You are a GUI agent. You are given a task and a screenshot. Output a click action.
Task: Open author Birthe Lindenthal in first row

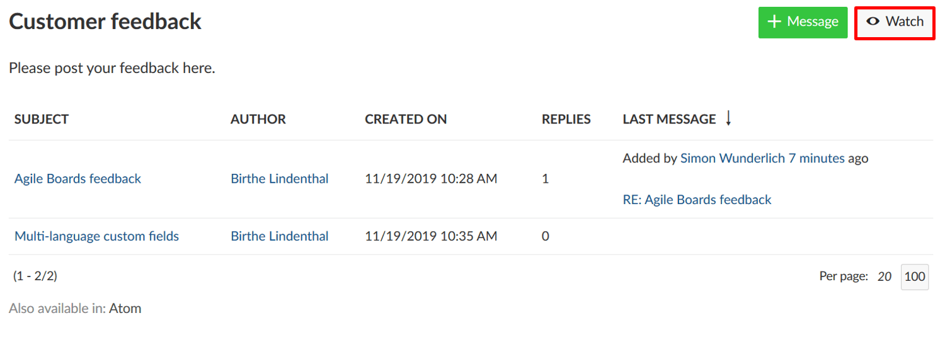pos(279,179)
